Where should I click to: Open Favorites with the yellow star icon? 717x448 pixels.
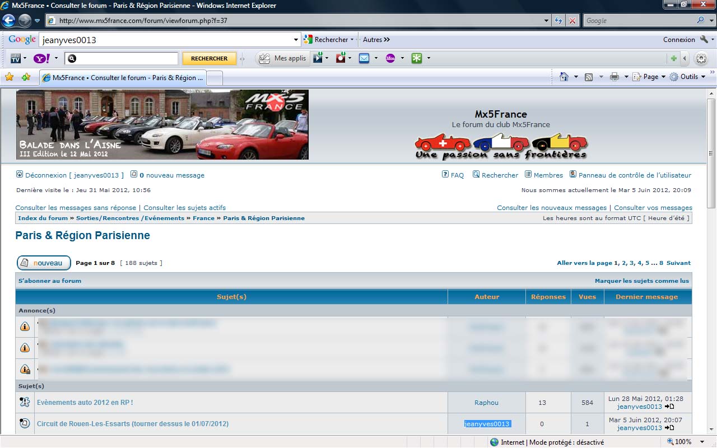10,77
